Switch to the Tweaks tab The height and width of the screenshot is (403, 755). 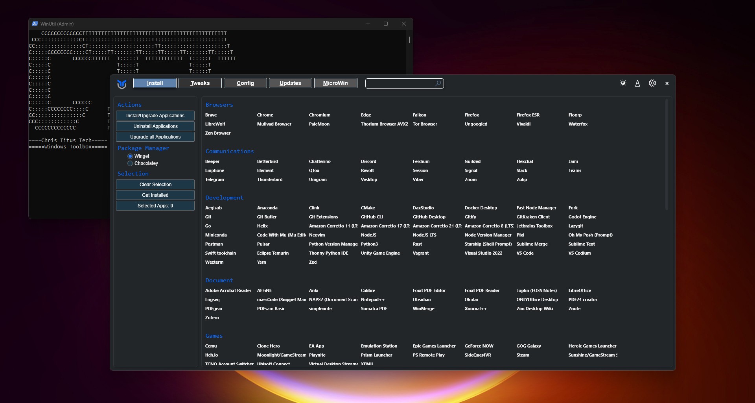point(200,83)
